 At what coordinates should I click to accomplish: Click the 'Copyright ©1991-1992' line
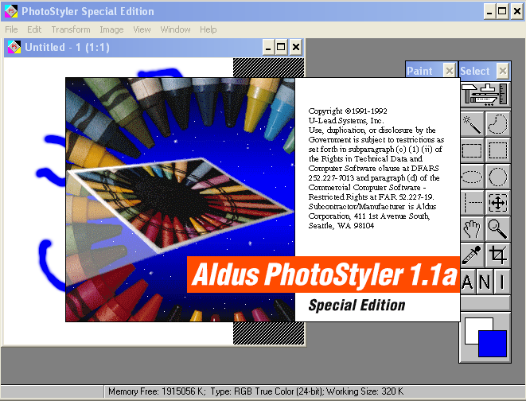pos(348,111)
